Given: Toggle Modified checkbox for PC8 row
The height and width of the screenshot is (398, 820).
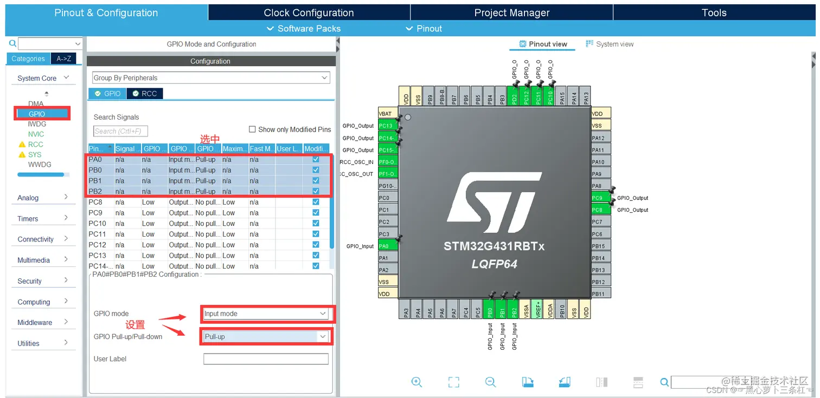Looking at the screenshot, I should [x=316, y=202].
